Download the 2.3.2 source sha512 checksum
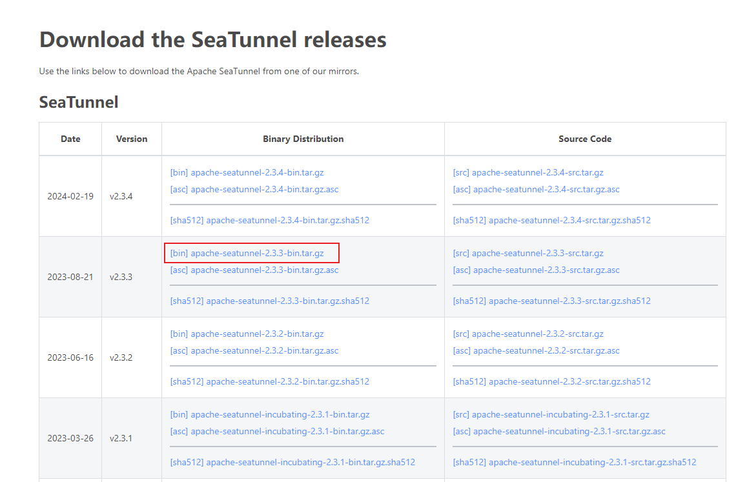This screenshot has width=747, height=482. click(551, 381)
